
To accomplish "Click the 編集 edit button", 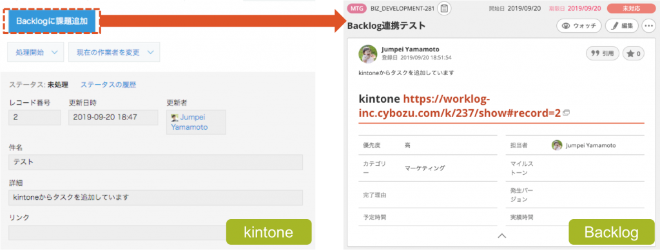I will 622,26.
